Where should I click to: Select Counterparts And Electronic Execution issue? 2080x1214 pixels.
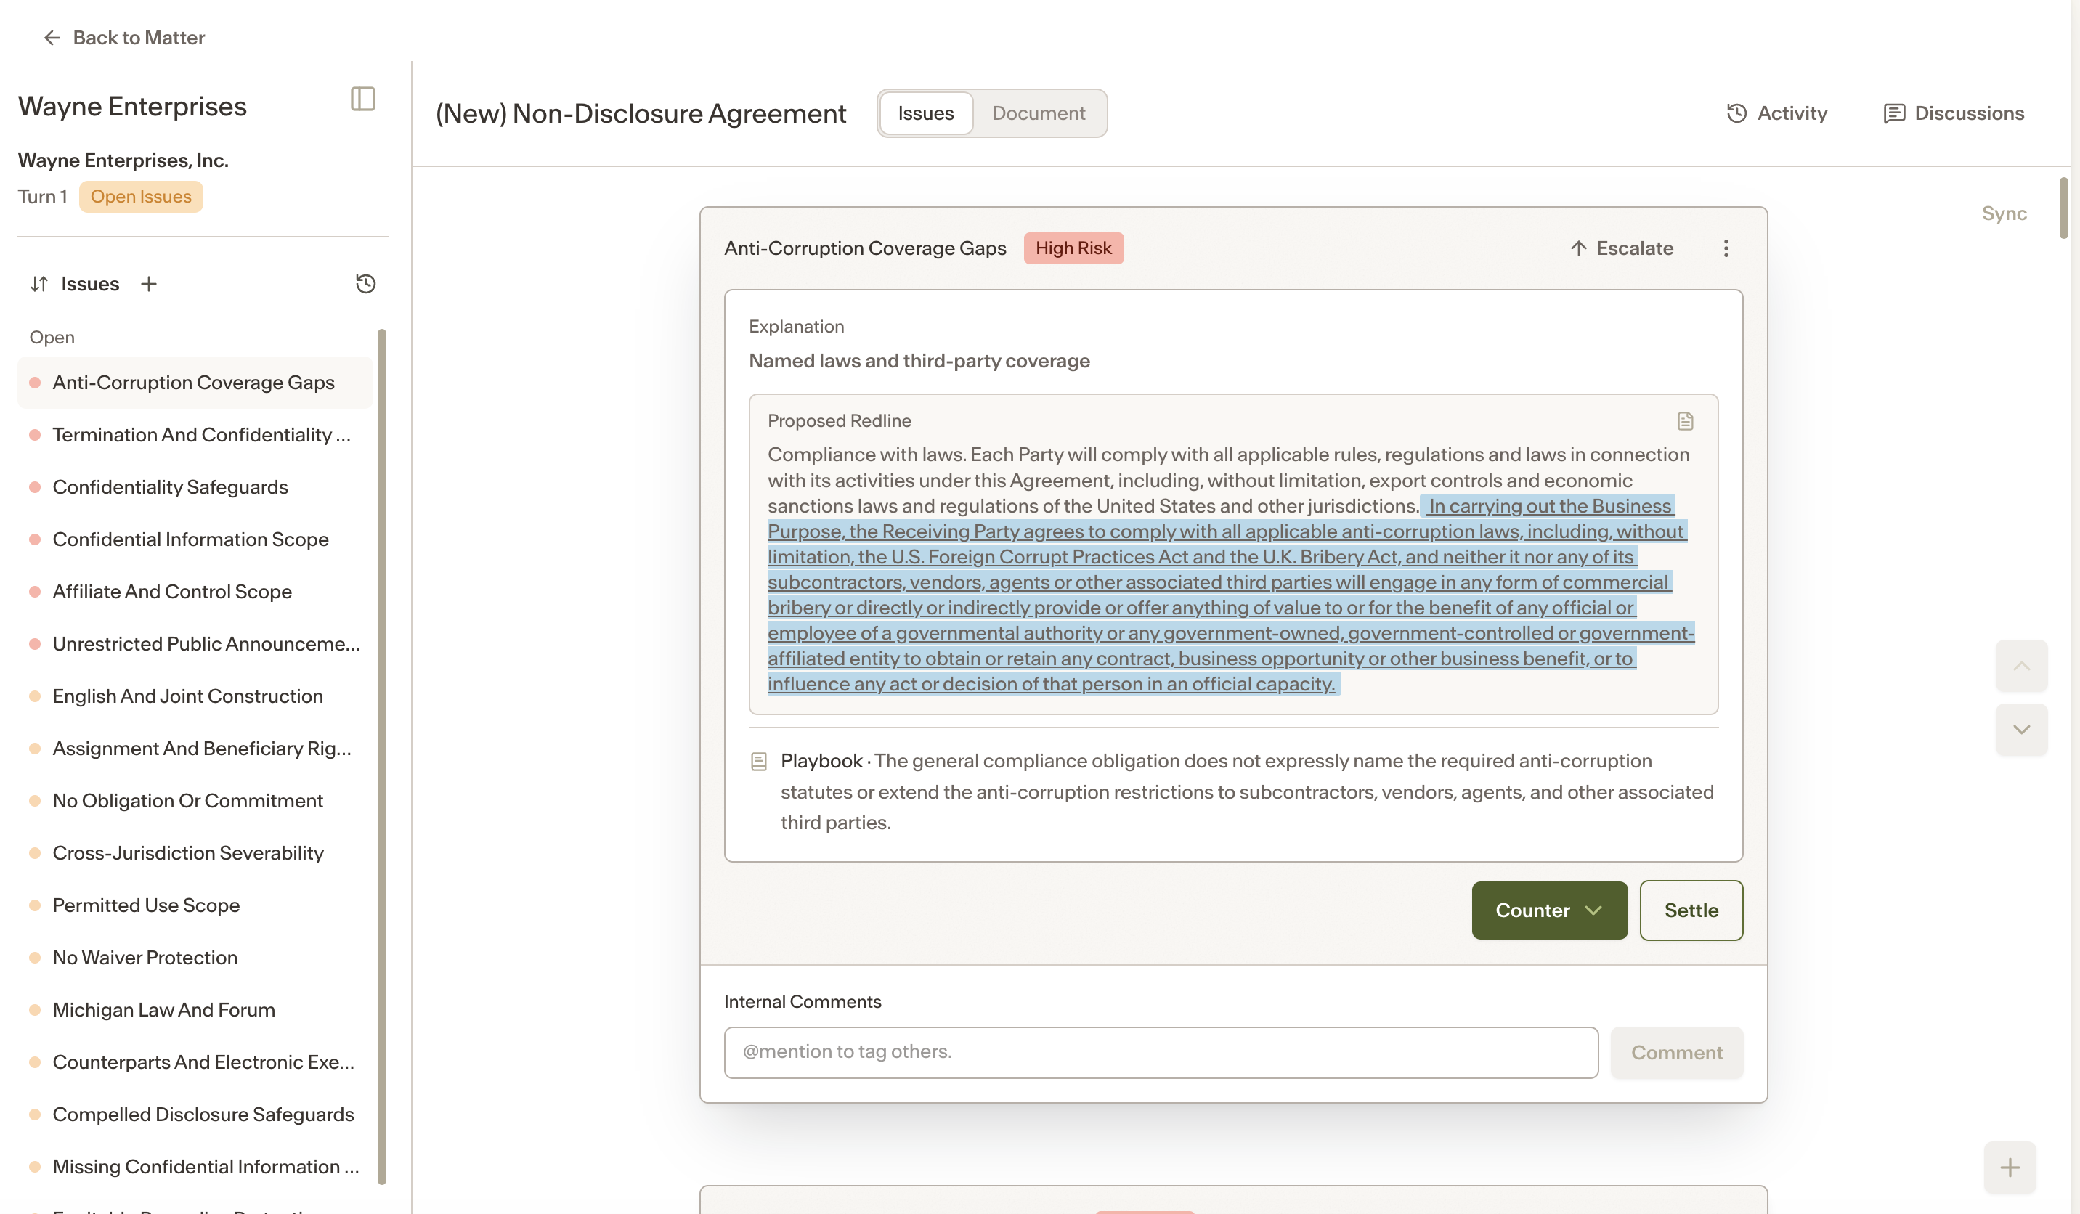[194, 1062]
